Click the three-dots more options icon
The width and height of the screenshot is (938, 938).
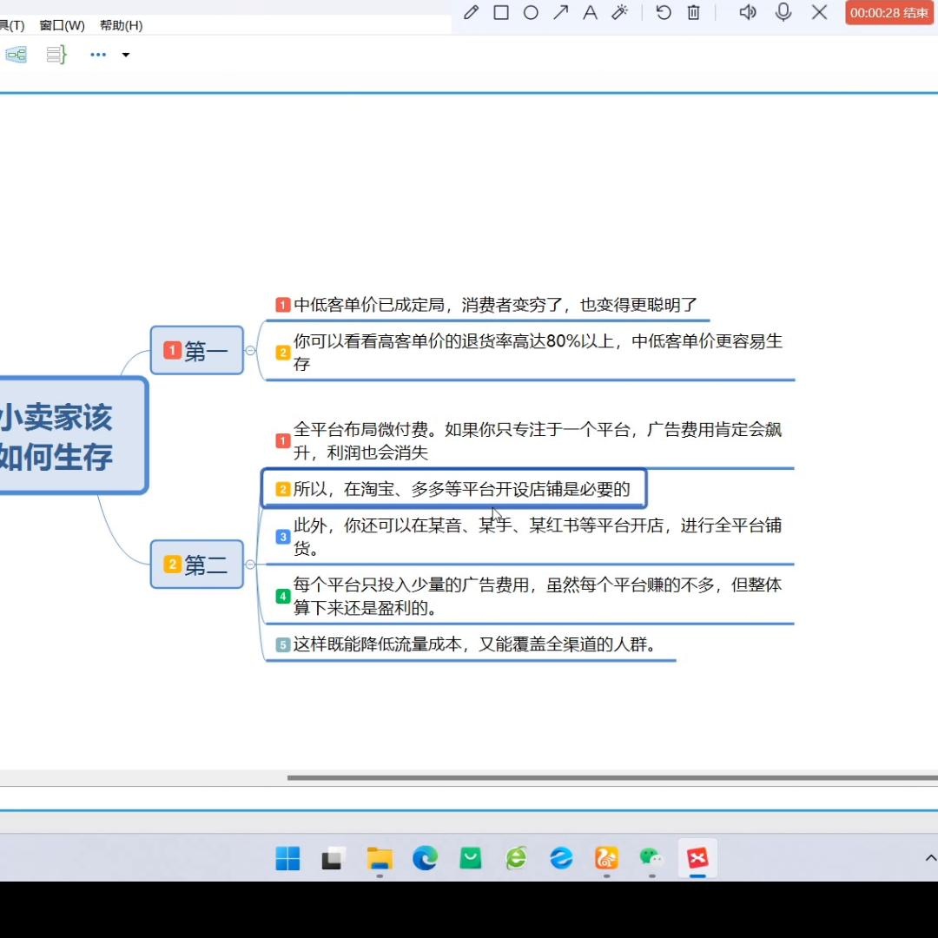[x=98, y=55]
